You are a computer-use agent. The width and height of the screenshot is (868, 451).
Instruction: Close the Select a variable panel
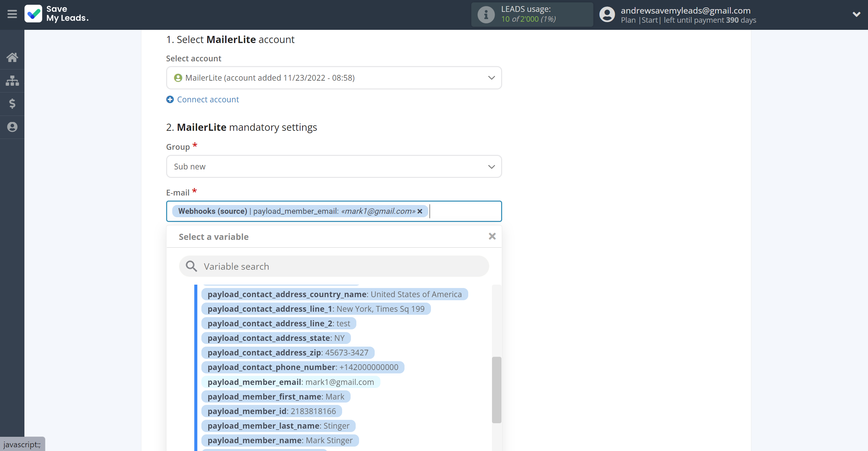tap(492, 237)
